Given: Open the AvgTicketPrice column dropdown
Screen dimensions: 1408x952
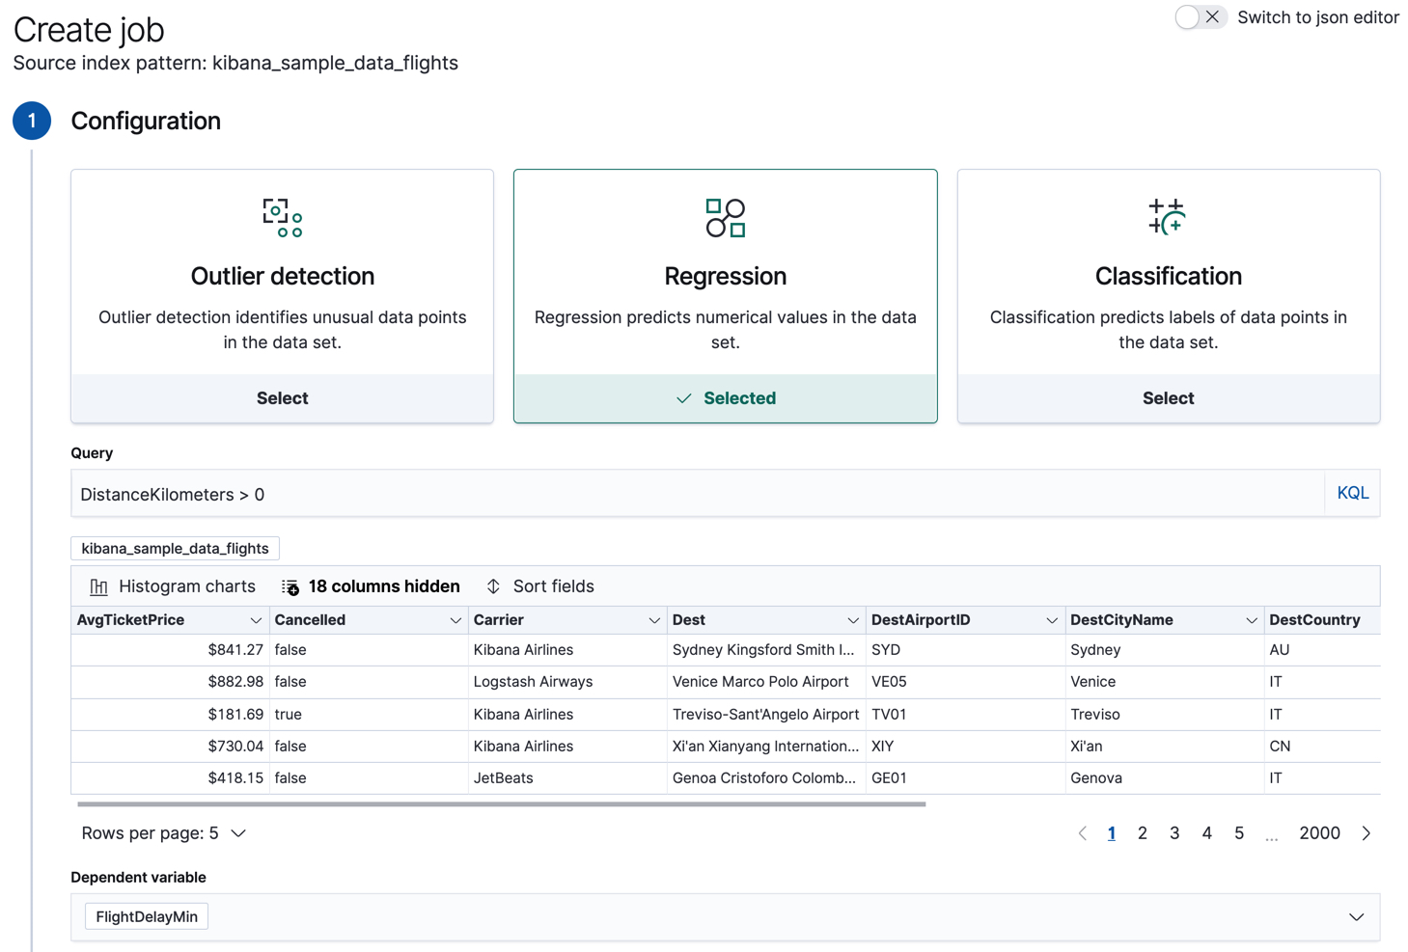Looking at the screenshot, I should [256, 619].
